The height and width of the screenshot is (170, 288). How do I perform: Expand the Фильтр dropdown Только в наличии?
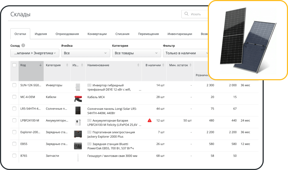187,53
